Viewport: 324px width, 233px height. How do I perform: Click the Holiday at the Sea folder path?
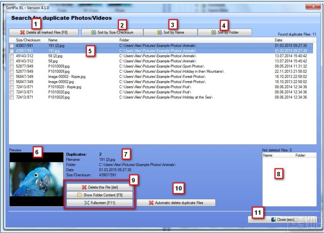[166, 97]
